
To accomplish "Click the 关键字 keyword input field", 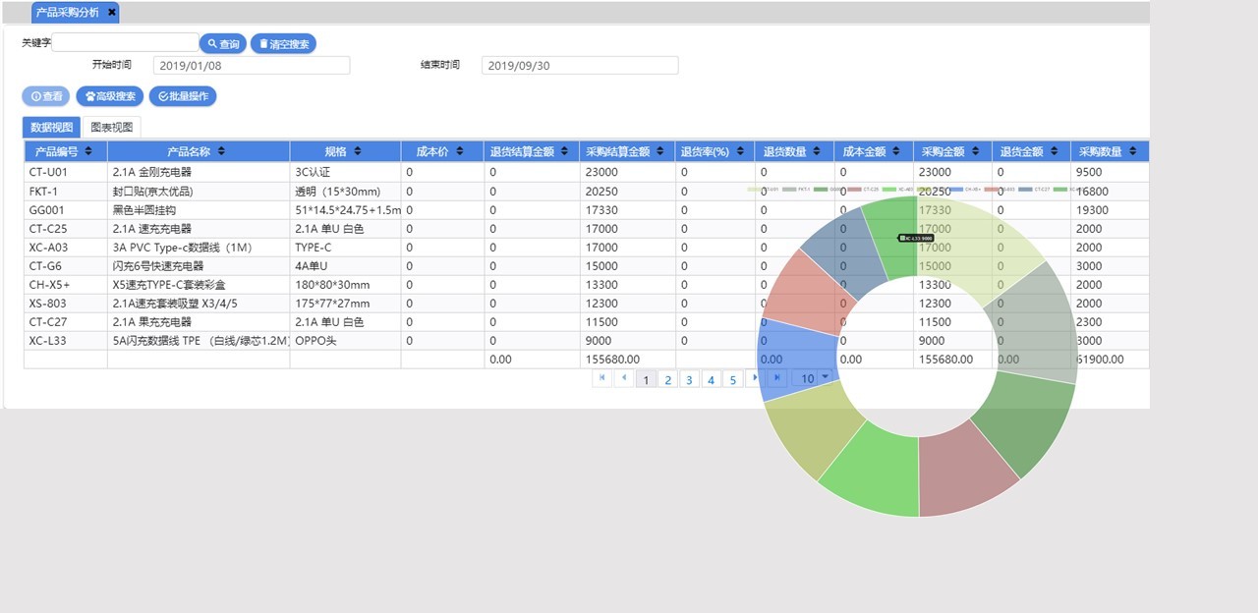I will click(x=125, y=42).
